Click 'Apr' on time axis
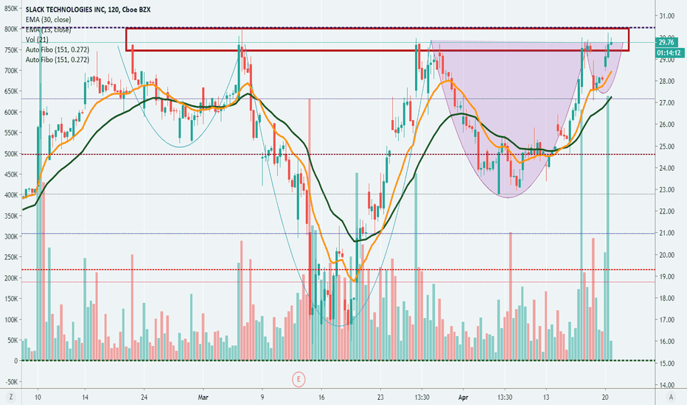 [463, 398]
